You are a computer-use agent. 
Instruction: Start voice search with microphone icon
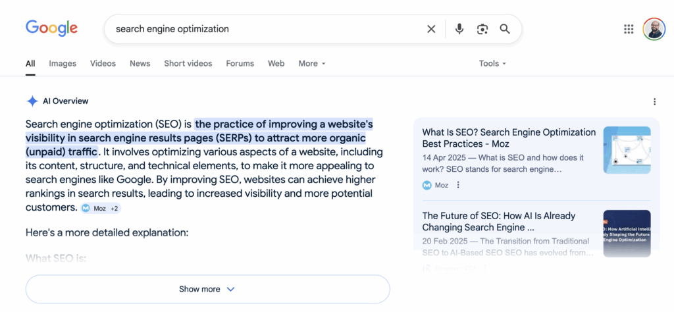(459, 29)
